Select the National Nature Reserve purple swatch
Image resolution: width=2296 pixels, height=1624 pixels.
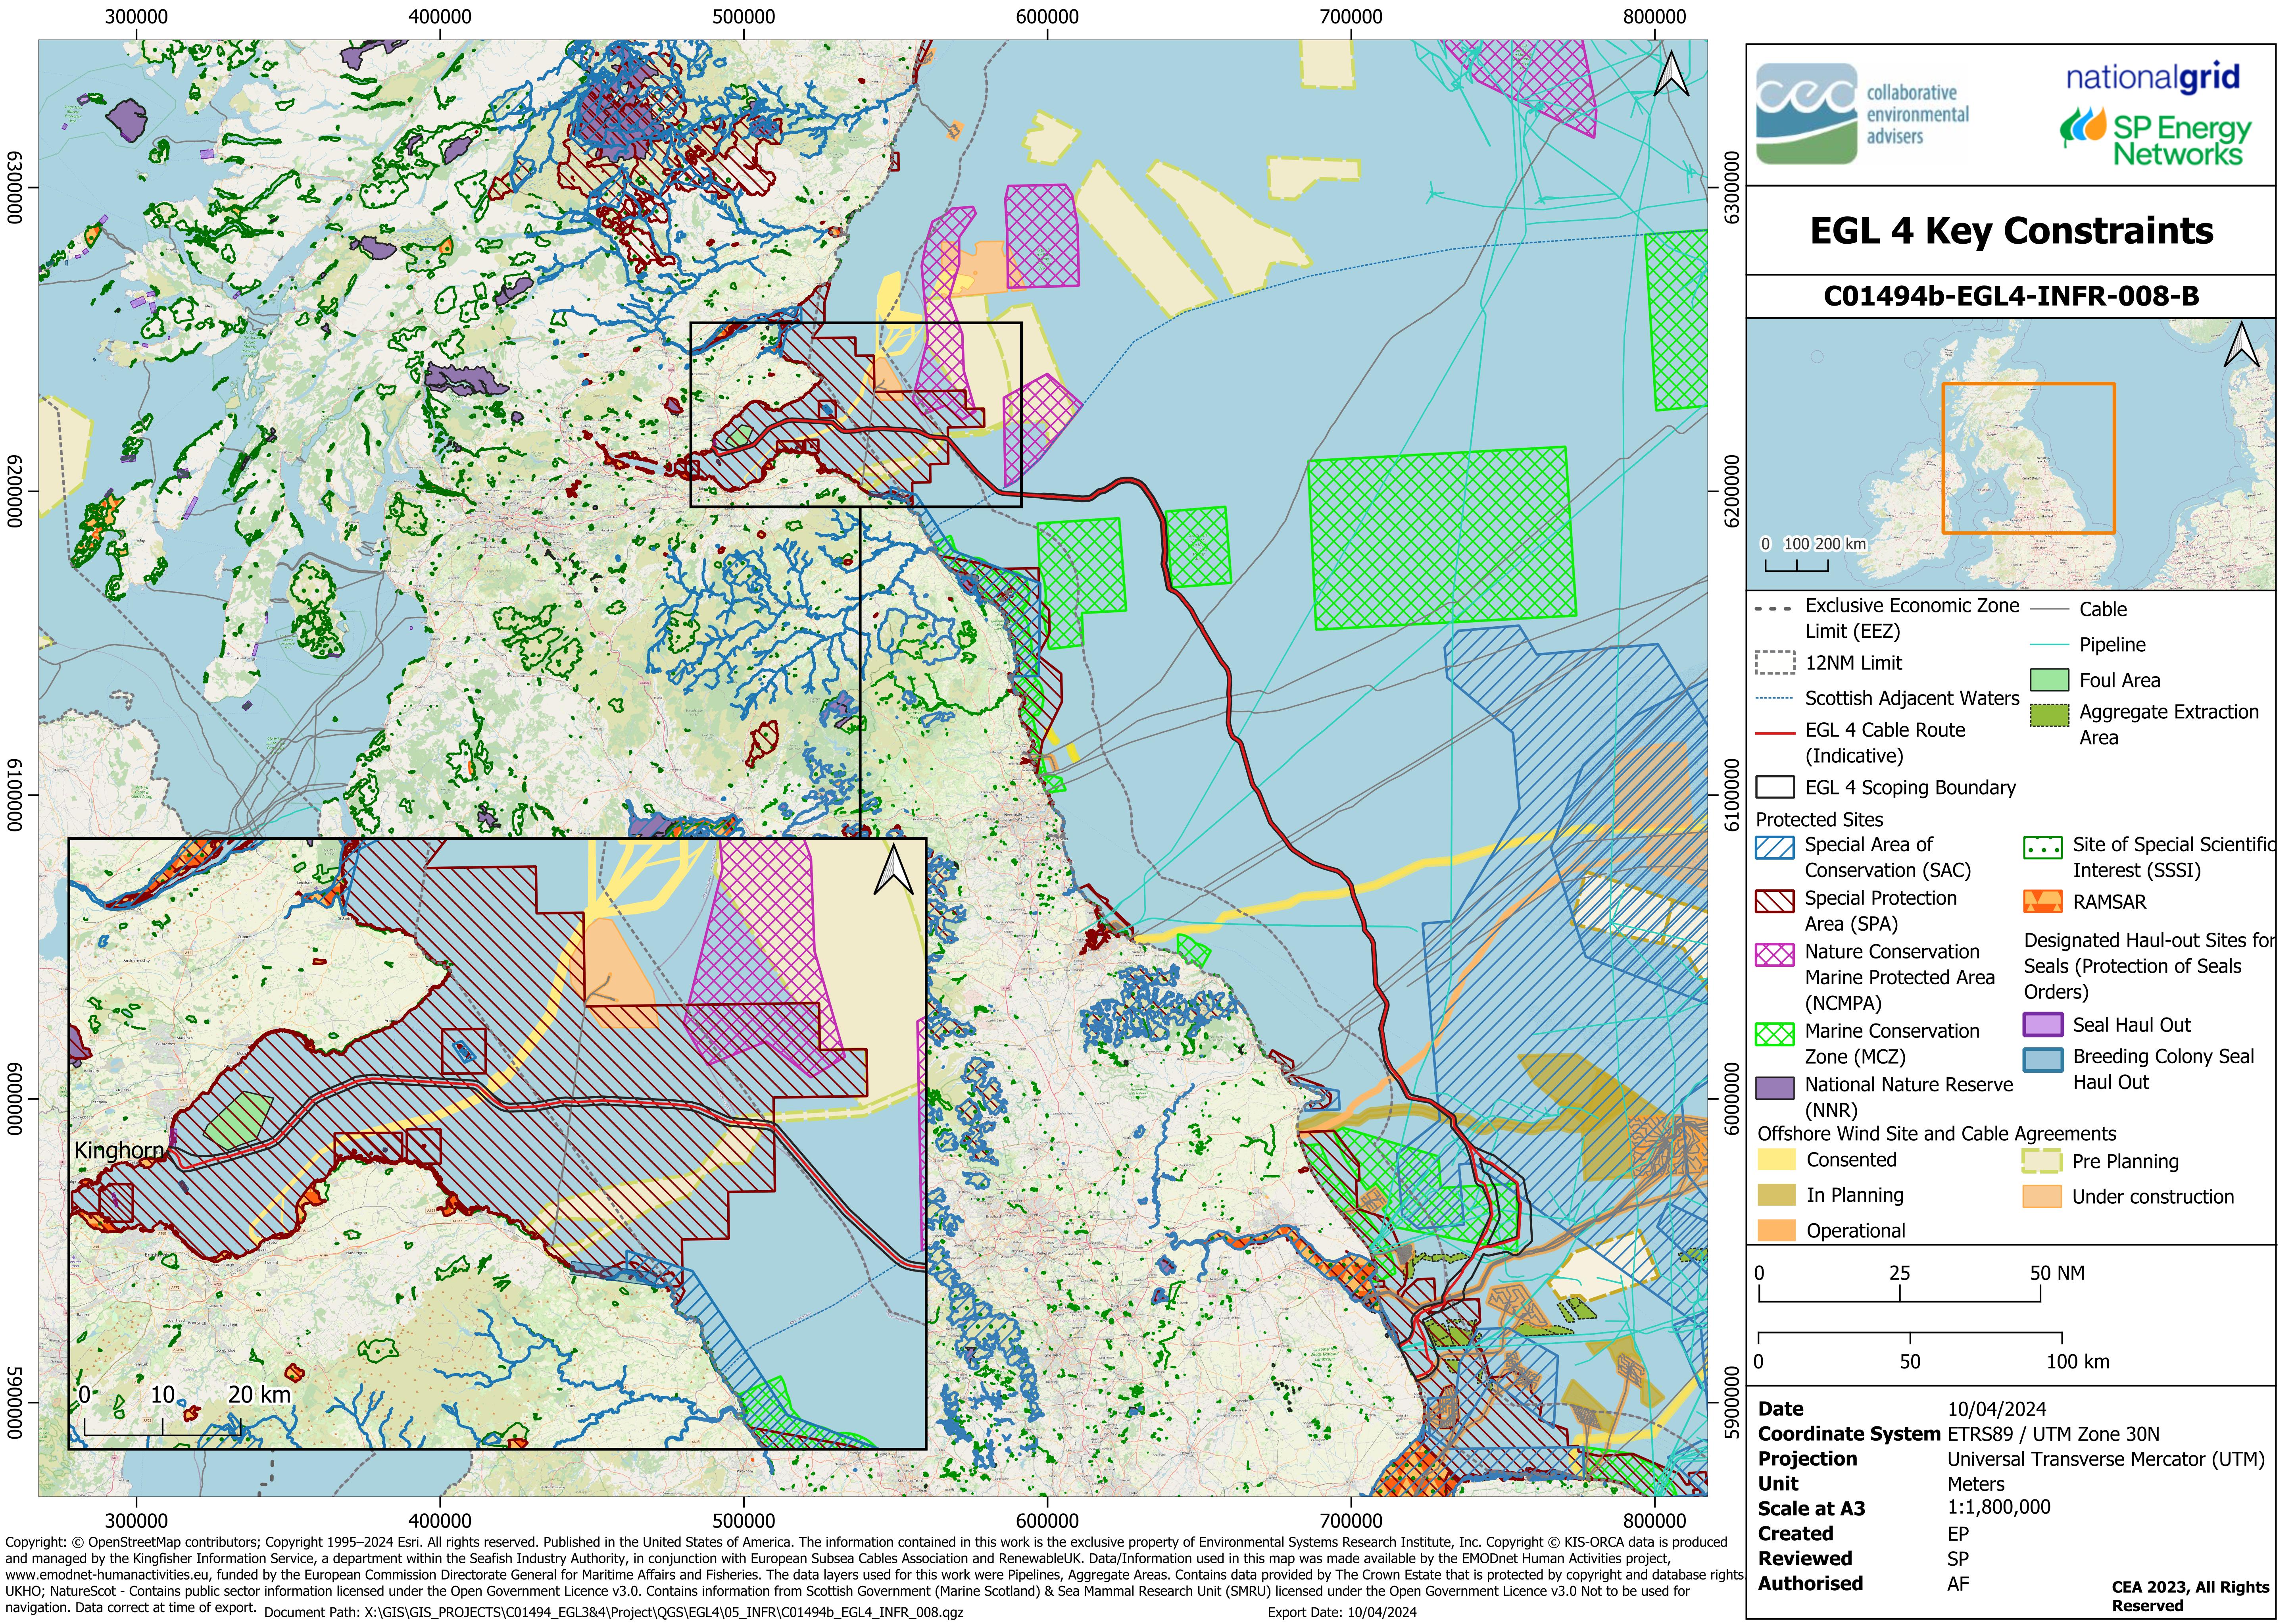click(1775, 1087)
